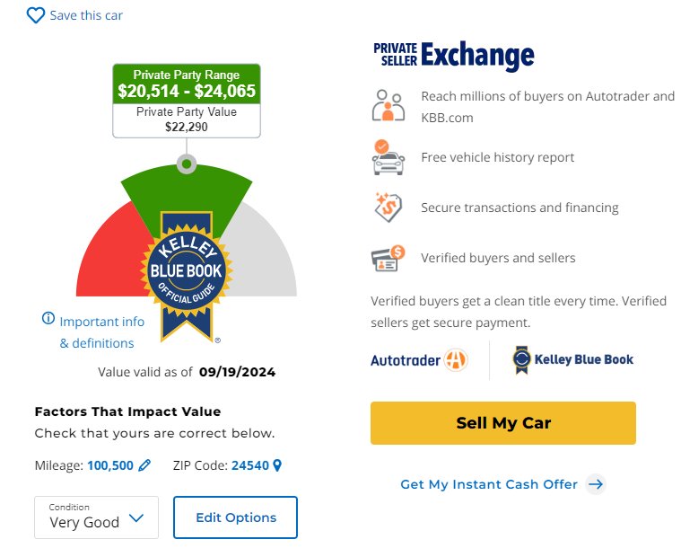
Task: Open Get My Instant Cash Offer link
Action: pyautogui.click(x=489, y=484)
